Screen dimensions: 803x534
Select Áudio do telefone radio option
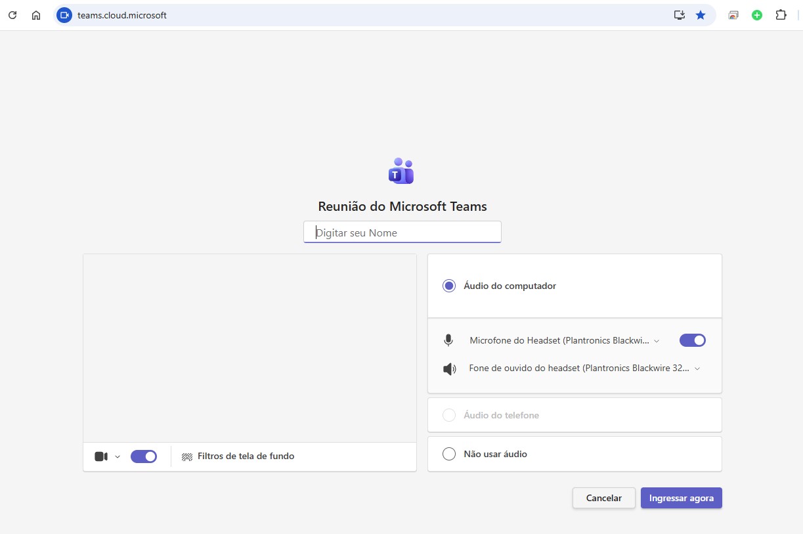pyautogui.click(x=449, y=415)
